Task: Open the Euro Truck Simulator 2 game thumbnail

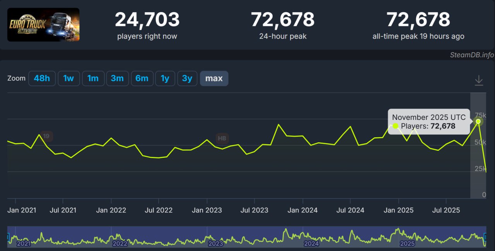Action: tap(43, 25)
